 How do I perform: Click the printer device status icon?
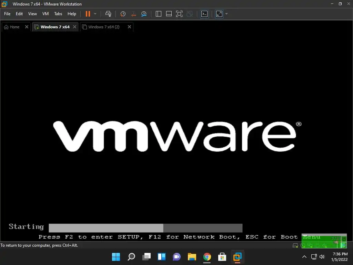[x=317, y=245]
